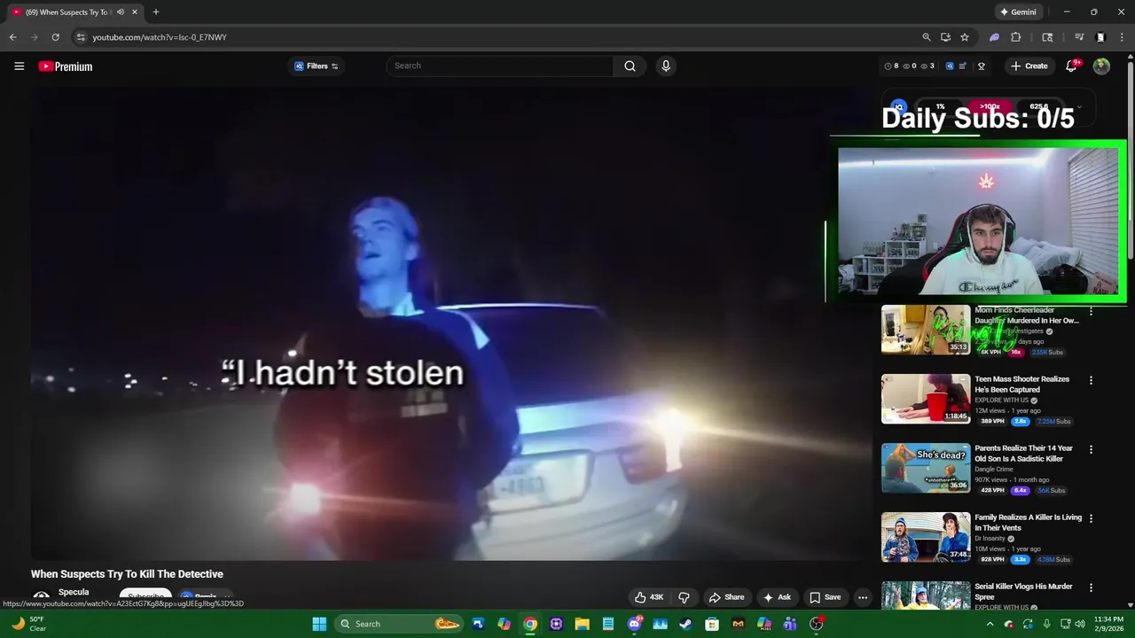Open the trophy icon in YouTube header

982,66
